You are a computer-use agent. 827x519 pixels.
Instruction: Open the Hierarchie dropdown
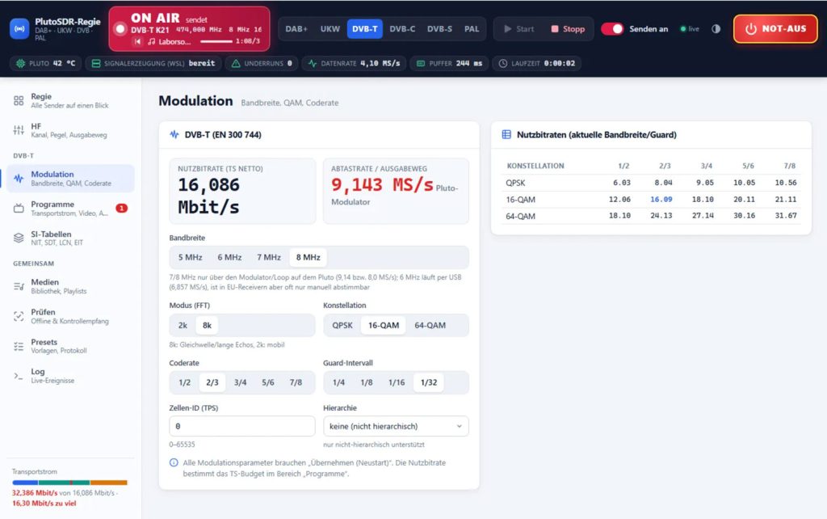(x=396, y=426)
